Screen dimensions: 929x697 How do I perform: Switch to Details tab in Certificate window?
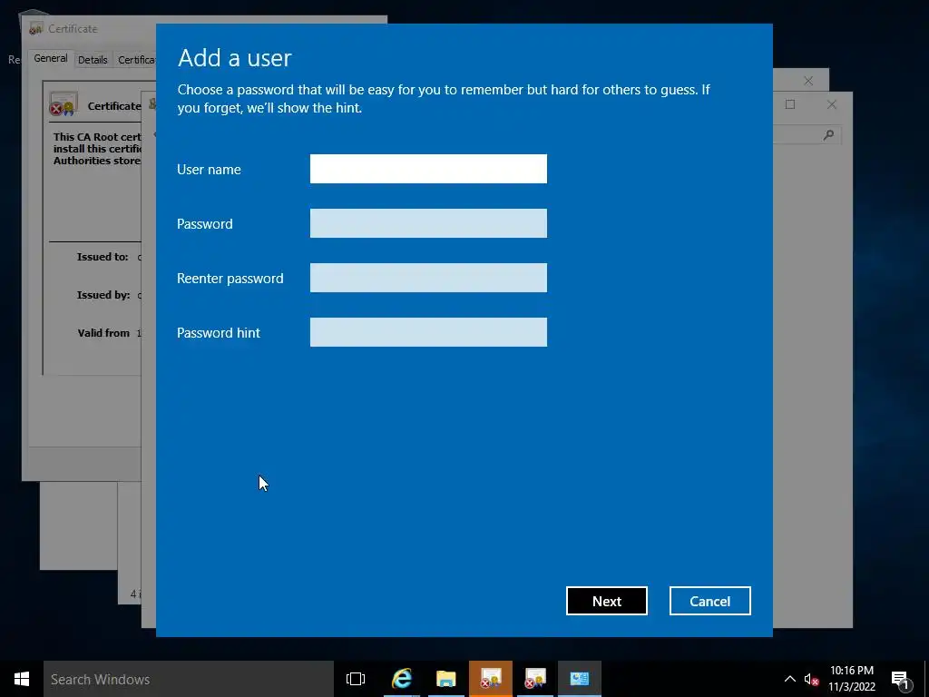[x=93, y=60]
